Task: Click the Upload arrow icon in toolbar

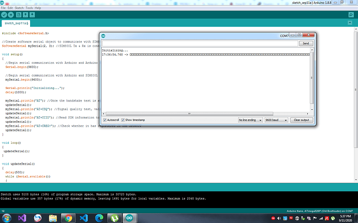Action: 11,15
